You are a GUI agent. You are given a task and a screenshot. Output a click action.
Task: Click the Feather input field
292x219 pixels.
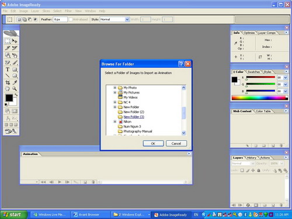pos(60,19)
